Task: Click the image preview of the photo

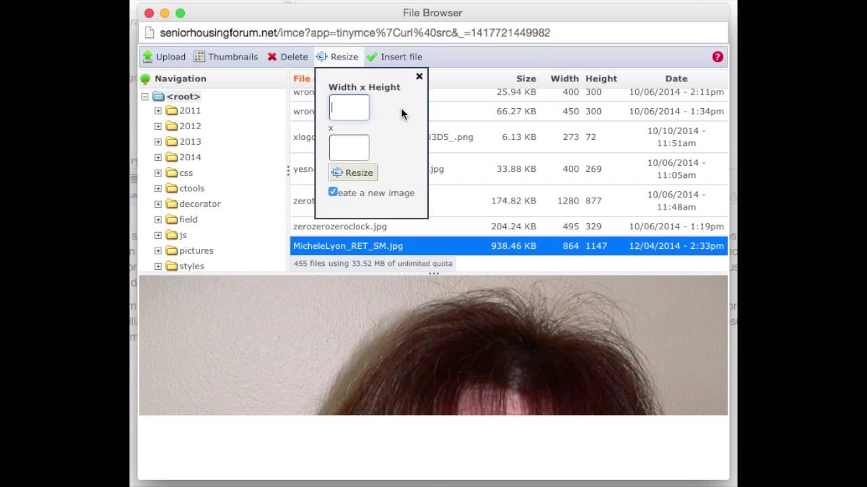Action: click(x=433, y=345)
